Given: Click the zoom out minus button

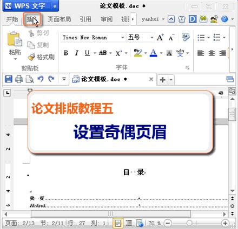Looking at the screenshot, I should [x=168, y=223].
